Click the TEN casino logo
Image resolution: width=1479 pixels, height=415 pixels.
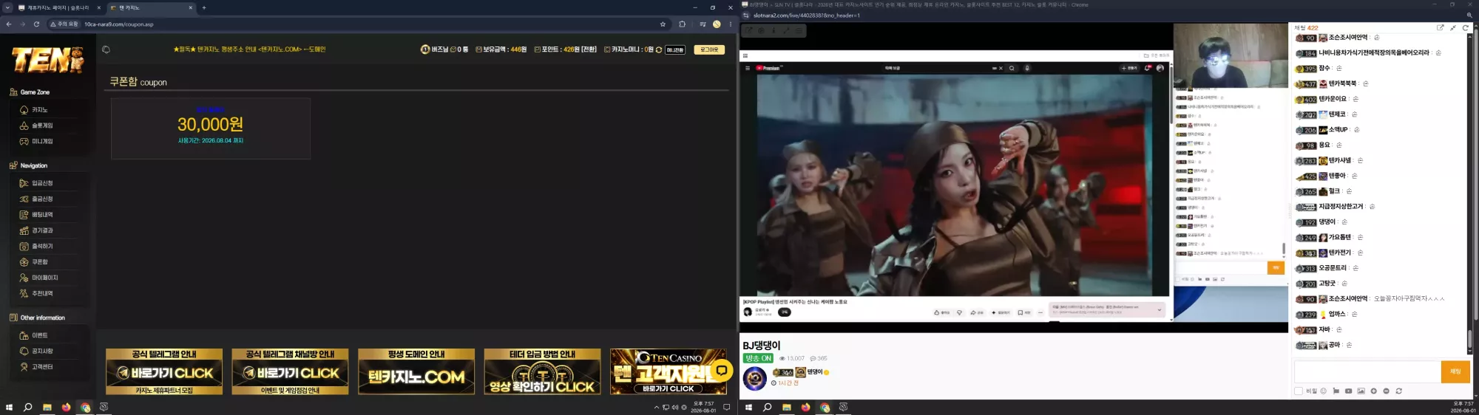pos(48,60)
